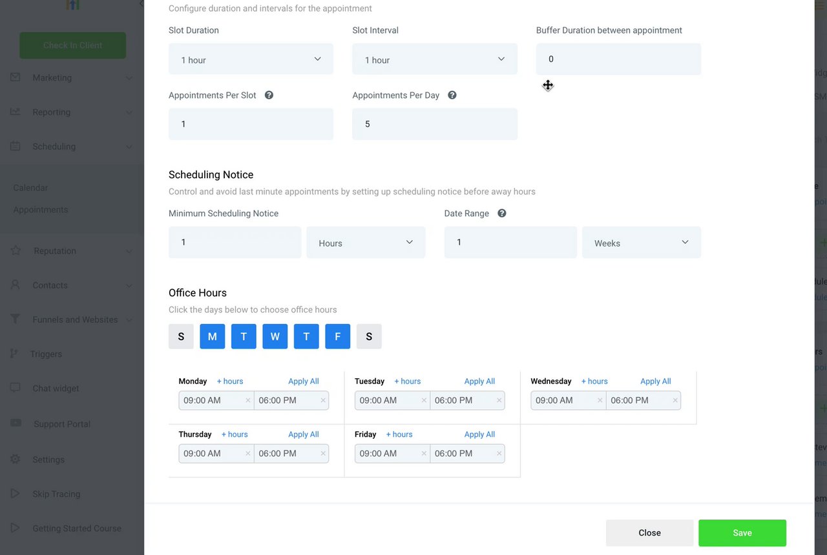This screenshot has width=827, height=555.
Task: Click the Date Range help icon
Action: [501, 213]
